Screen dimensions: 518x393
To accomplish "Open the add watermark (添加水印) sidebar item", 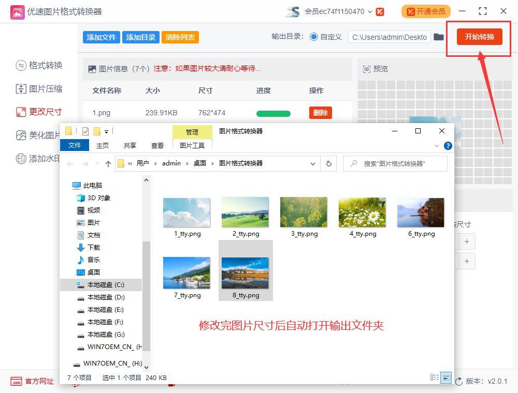I will 38,159.
